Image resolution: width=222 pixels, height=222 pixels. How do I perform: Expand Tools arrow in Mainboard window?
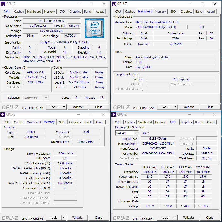175,107
